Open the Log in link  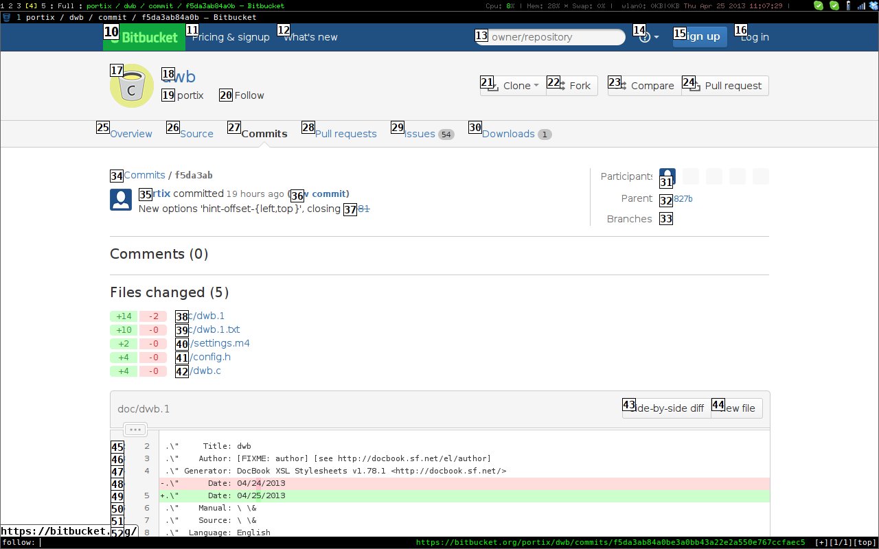pos(755,37)
